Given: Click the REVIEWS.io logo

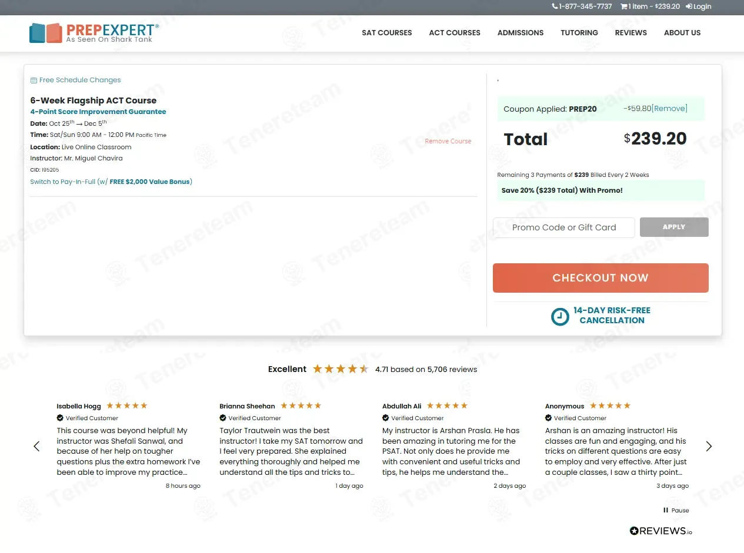Looking at the screenshot, I should tap(660, 531).
